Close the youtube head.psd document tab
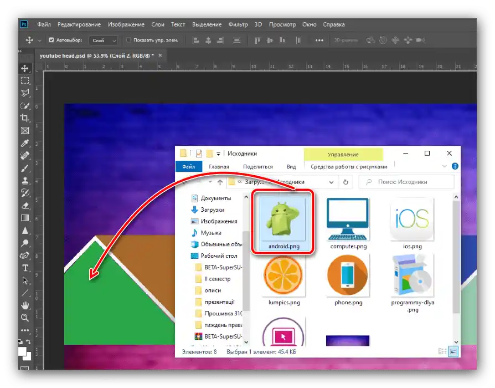This screenshot has height=388, width=495. [x=160, y=55]
